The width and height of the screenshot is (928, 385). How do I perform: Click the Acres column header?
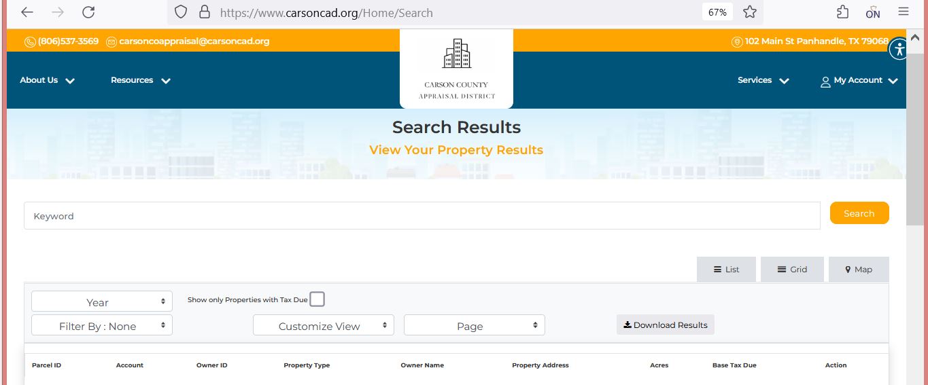[x=659, y=365]
